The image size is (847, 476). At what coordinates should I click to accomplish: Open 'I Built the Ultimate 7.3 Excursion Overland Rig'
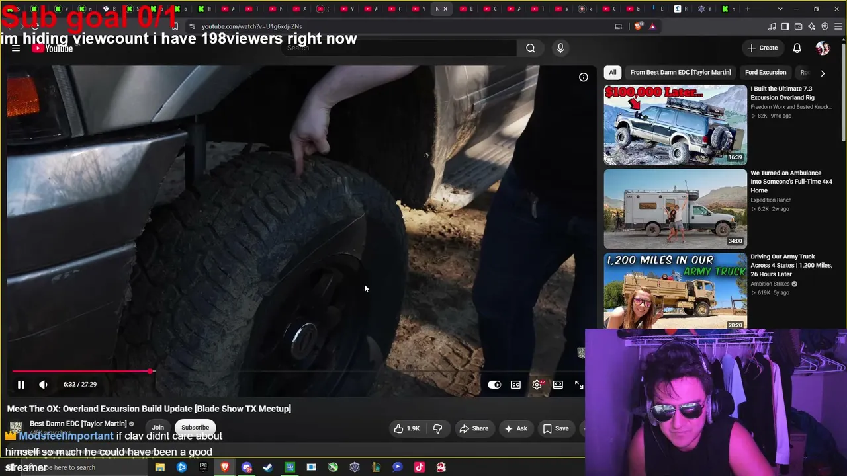[782, 93]
